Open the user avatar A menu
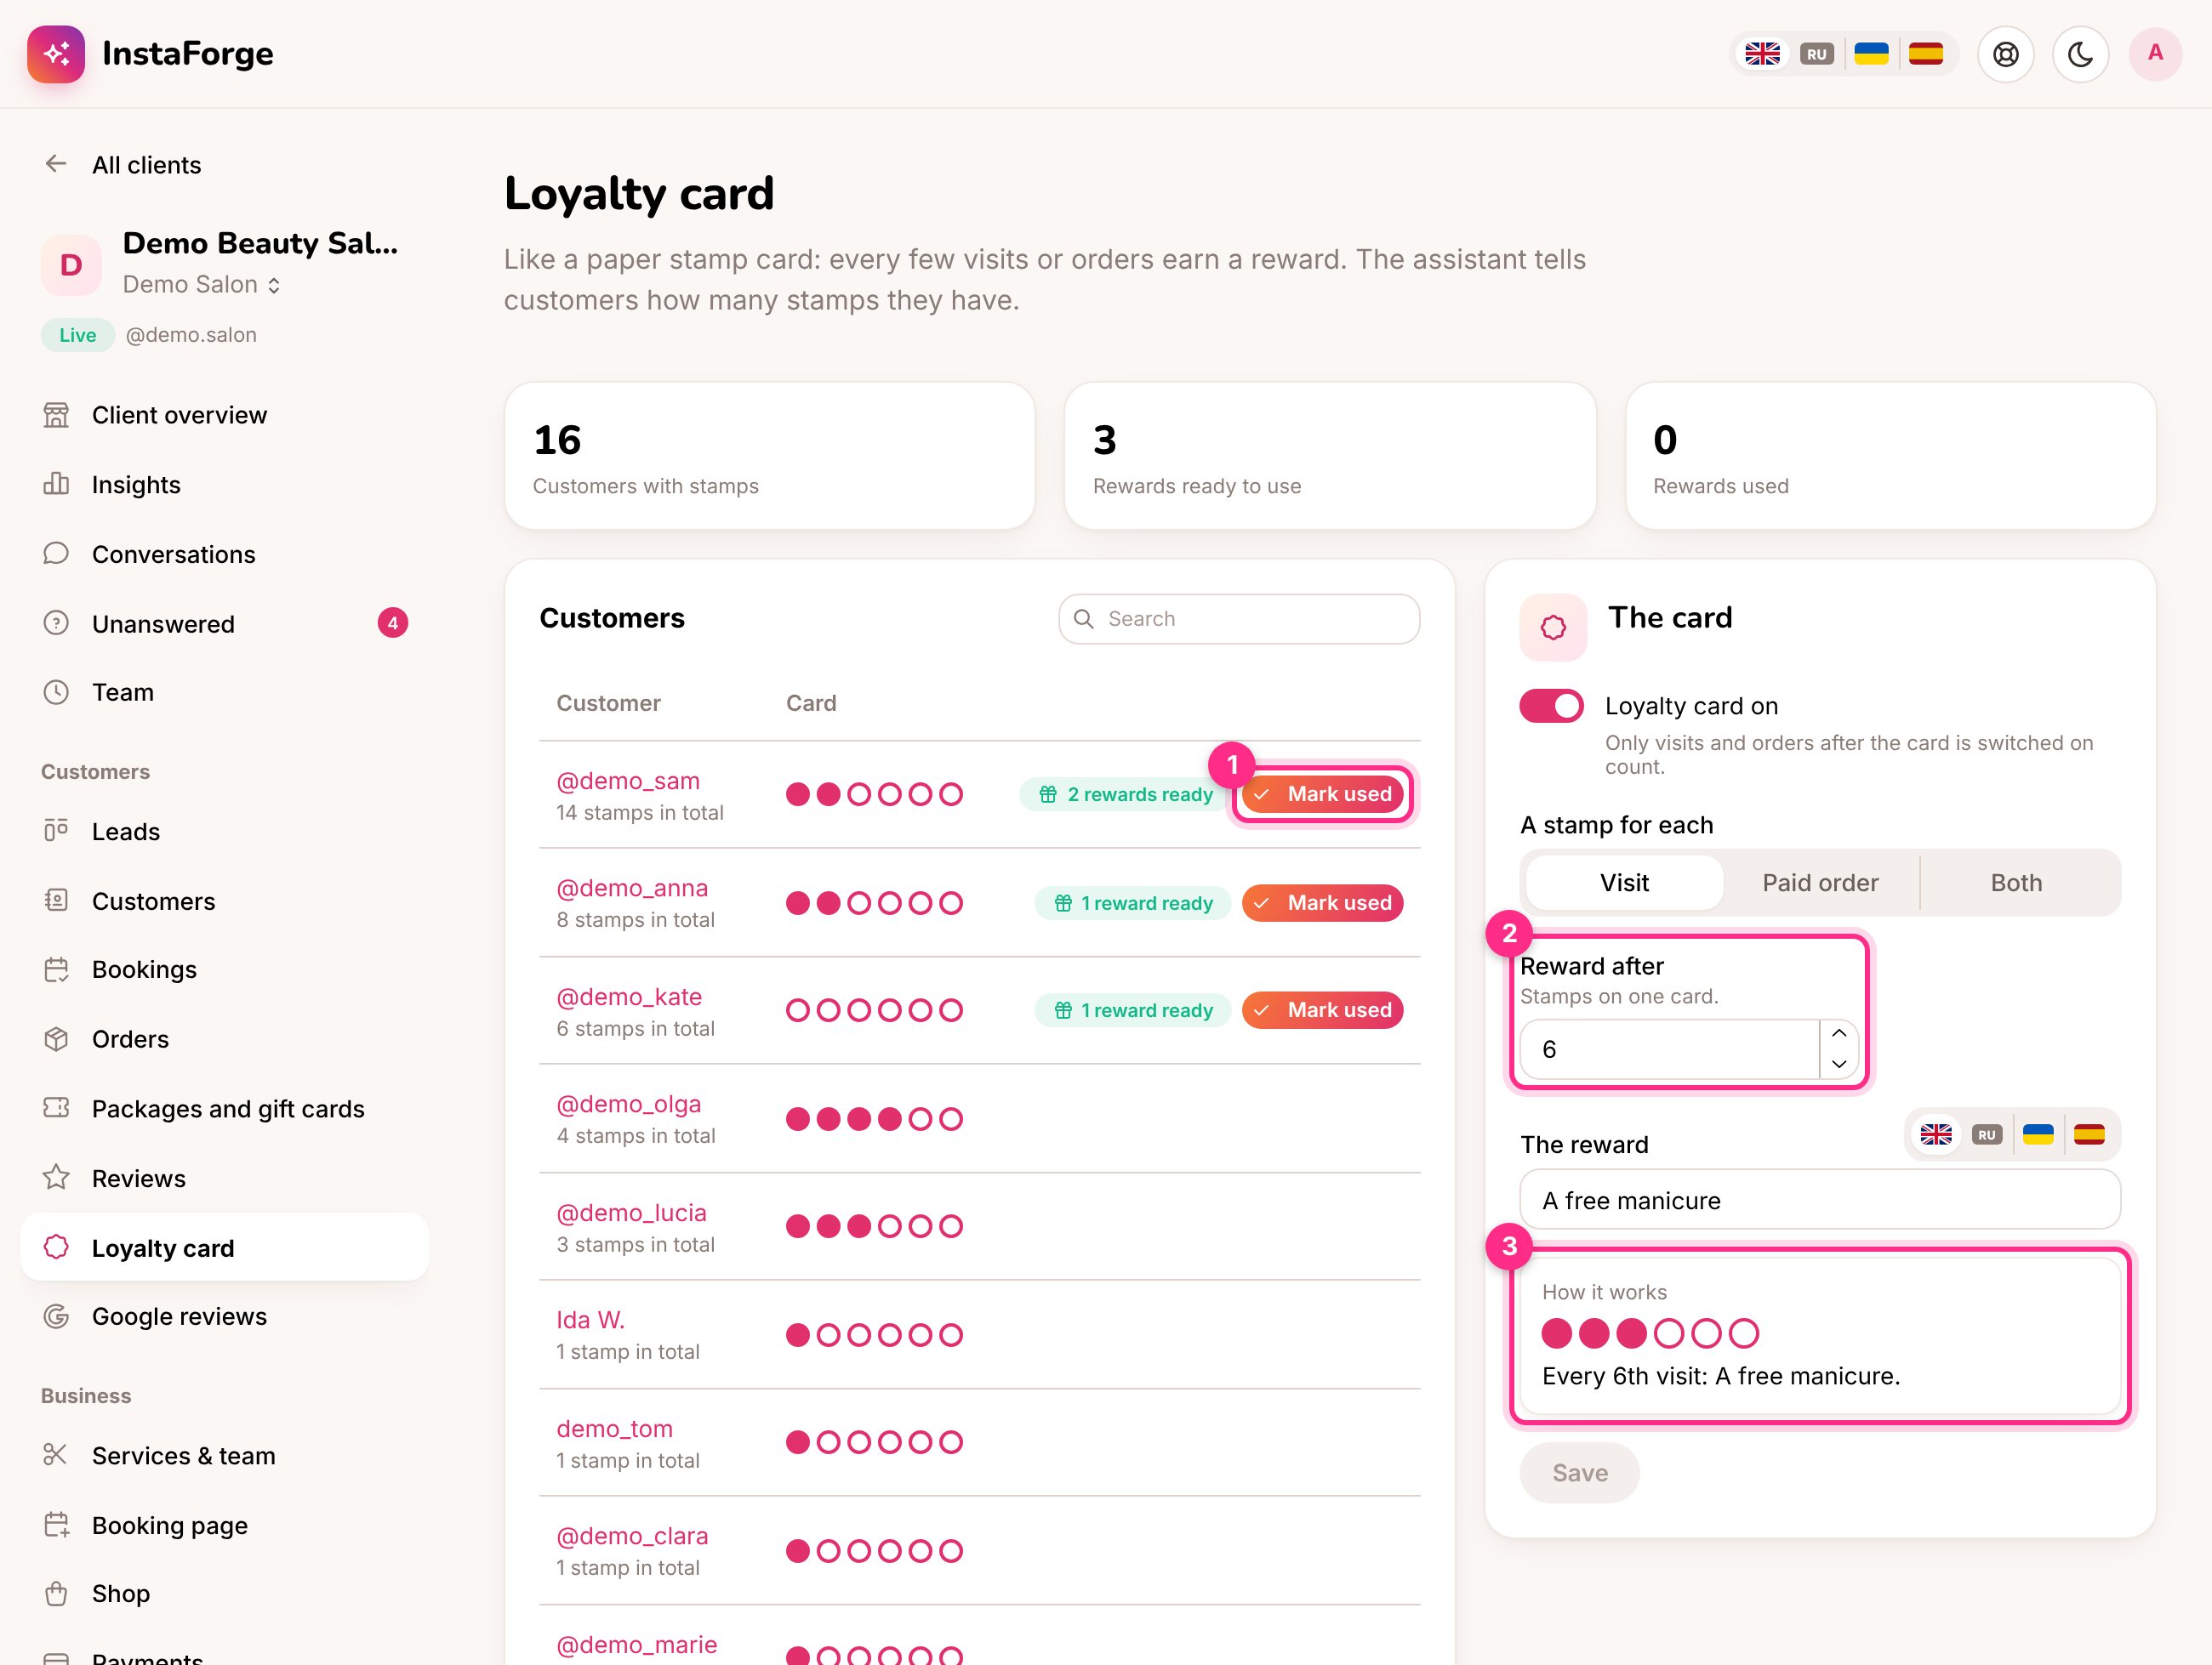Screen dimensions: 2212x1665 point(2156,54)
